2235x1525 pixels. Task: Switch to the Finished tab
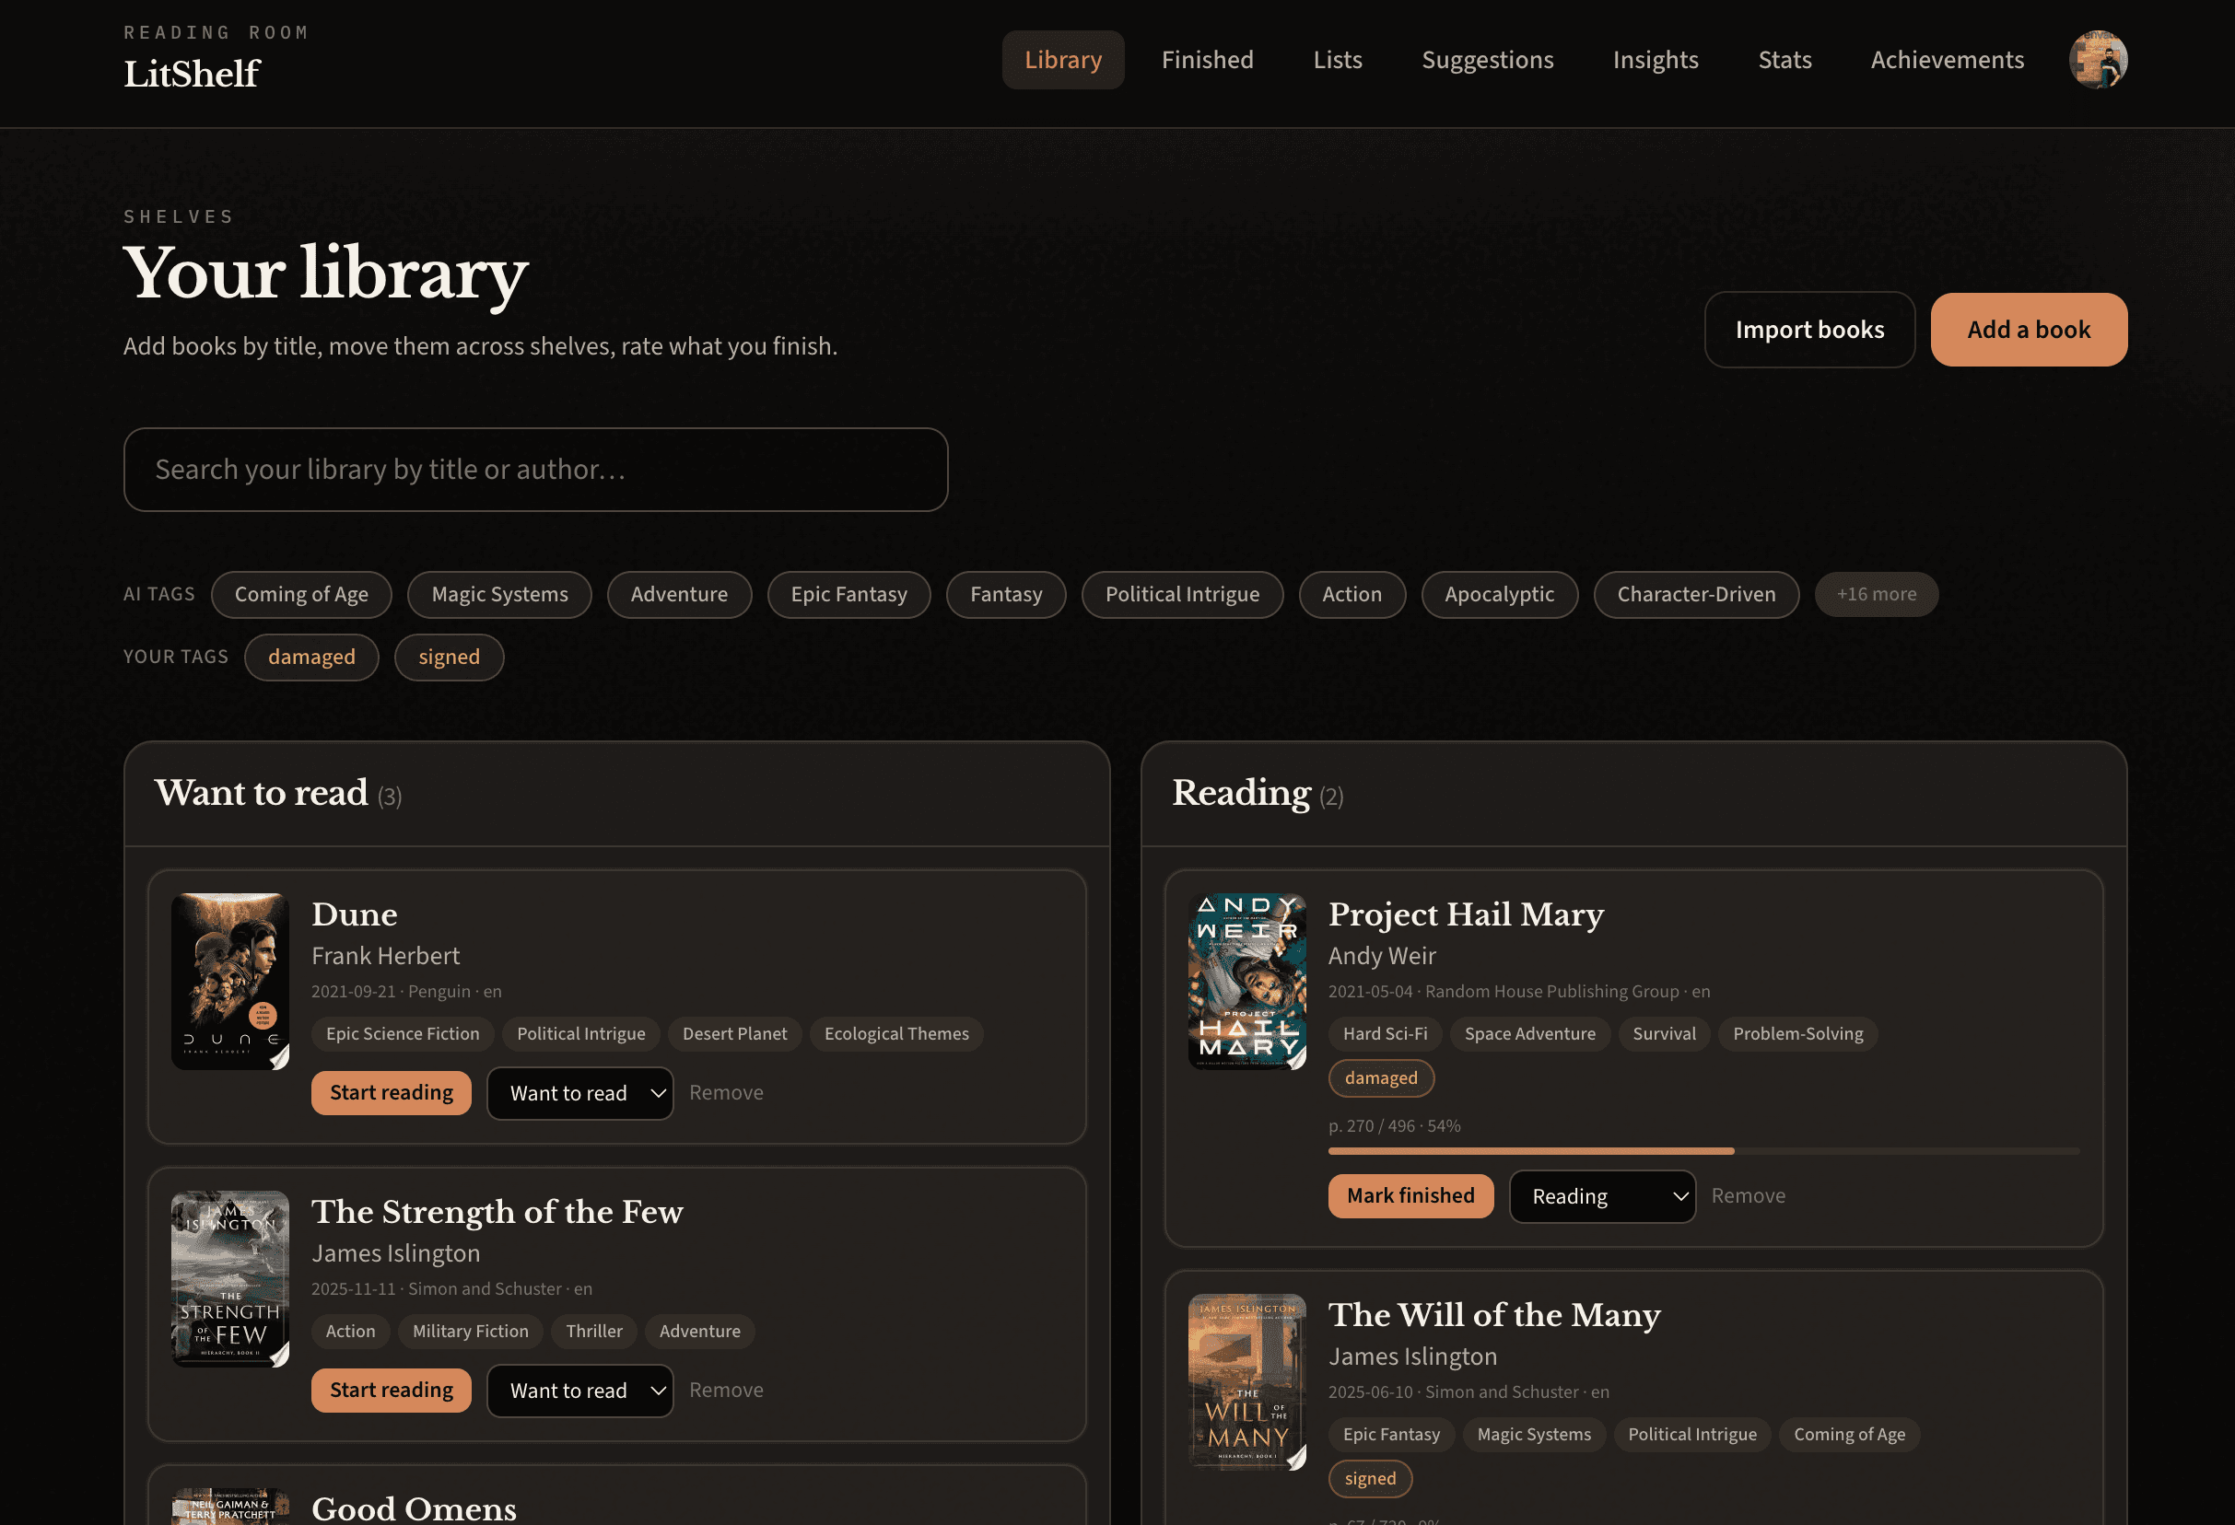click(1207, 60)
